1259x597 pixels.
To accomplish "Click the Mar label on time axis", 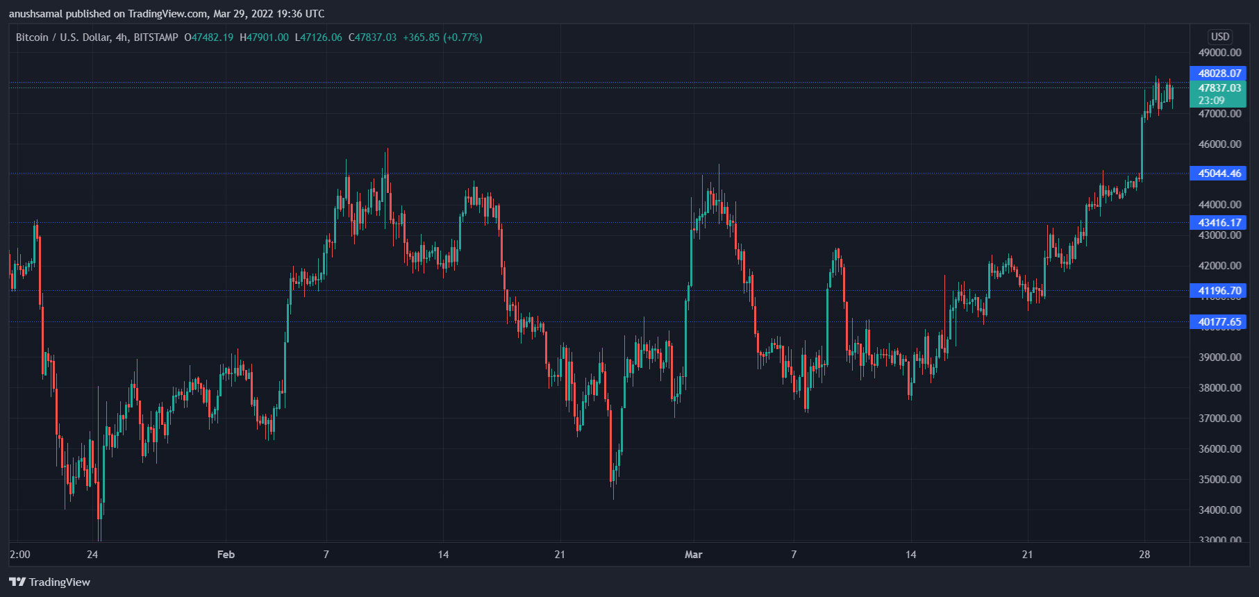I will (693, 555).
